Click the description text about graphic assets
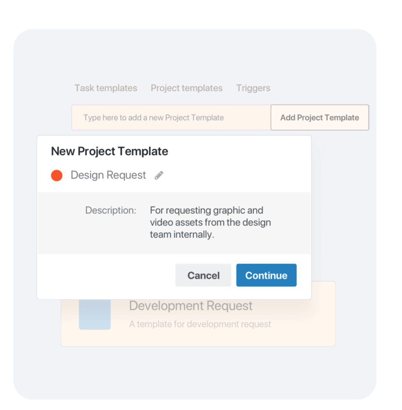This screenshot has height=410, width=402. [211, 222]
